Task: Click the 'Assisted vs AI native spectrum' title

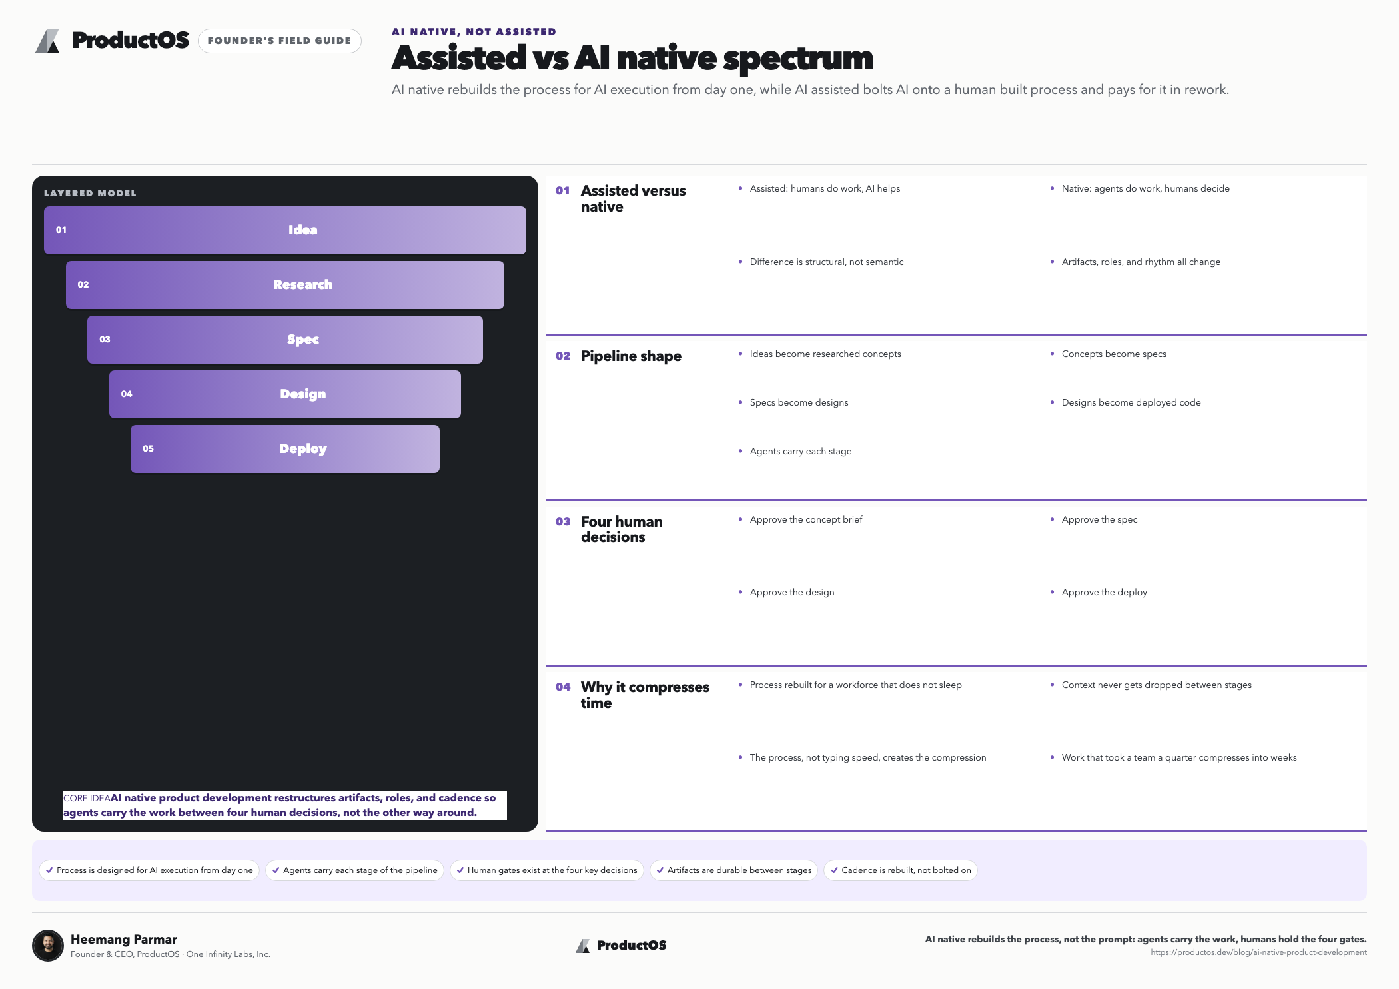Action: click(x=632, y=58)
